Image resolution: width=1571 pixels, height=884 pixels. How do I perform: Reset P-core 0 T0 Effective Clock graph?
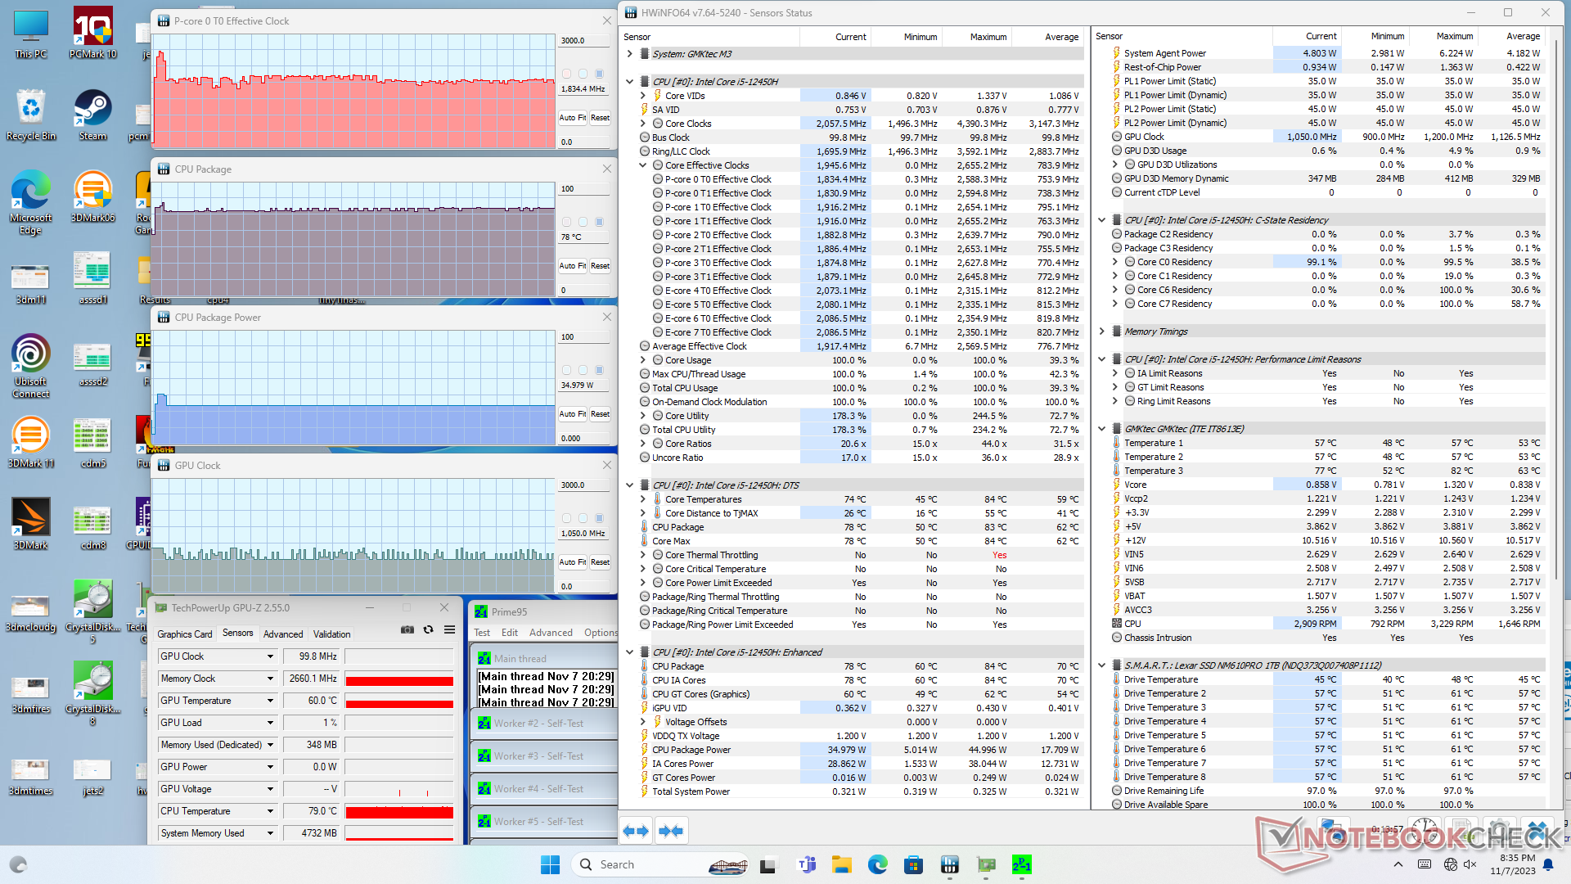pyautogui.click(x=600, y=118)
